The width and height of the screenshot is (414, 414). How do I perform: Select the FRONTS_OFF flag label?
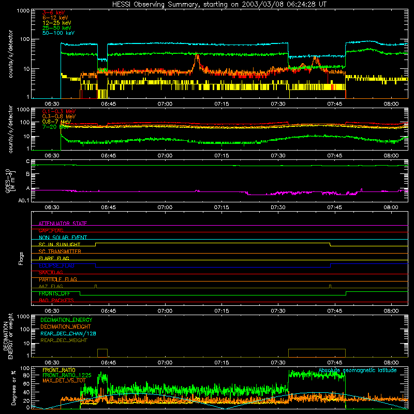(x=54, y=293)
